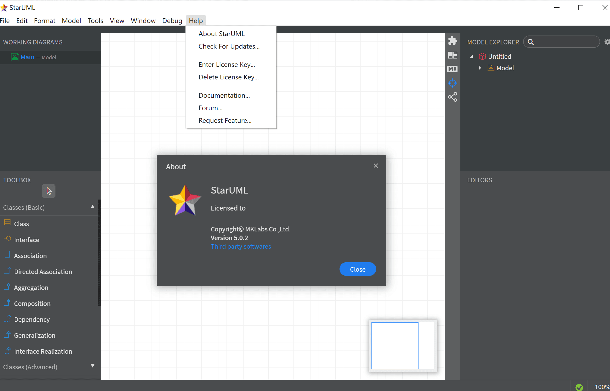Click the blue crosshair style icon
Screen dimensions: 610x391
(453, 83)
